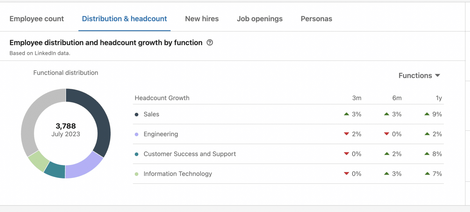Screen dimensions: 470x212
Task: Click the red down arrow for Information Technology 3m
Action: [346, 173]
